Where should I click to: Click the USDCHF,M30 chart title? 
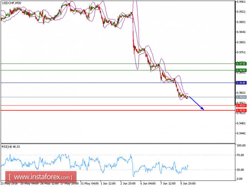coord(11,3)
